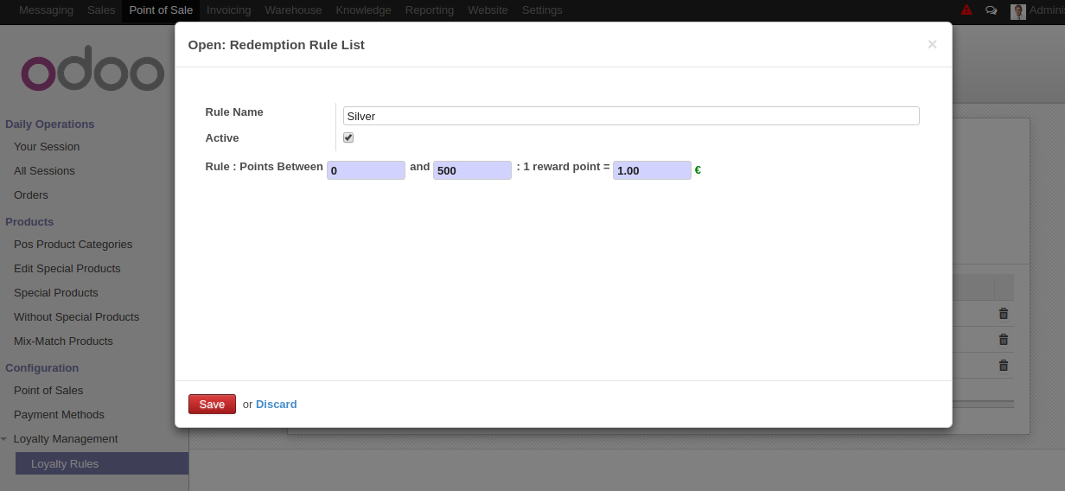This screenshot has width=1065, height=491.
Task: Click the maximum points field showing 500
Action: (x=472, y=170)
